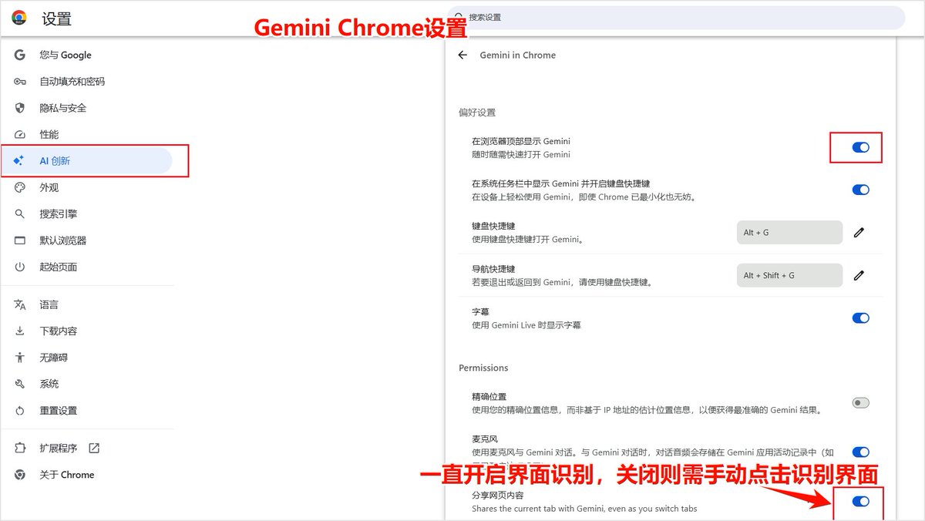Click the 随时随需快速打开 Gemini description

(x=521, y=154)
